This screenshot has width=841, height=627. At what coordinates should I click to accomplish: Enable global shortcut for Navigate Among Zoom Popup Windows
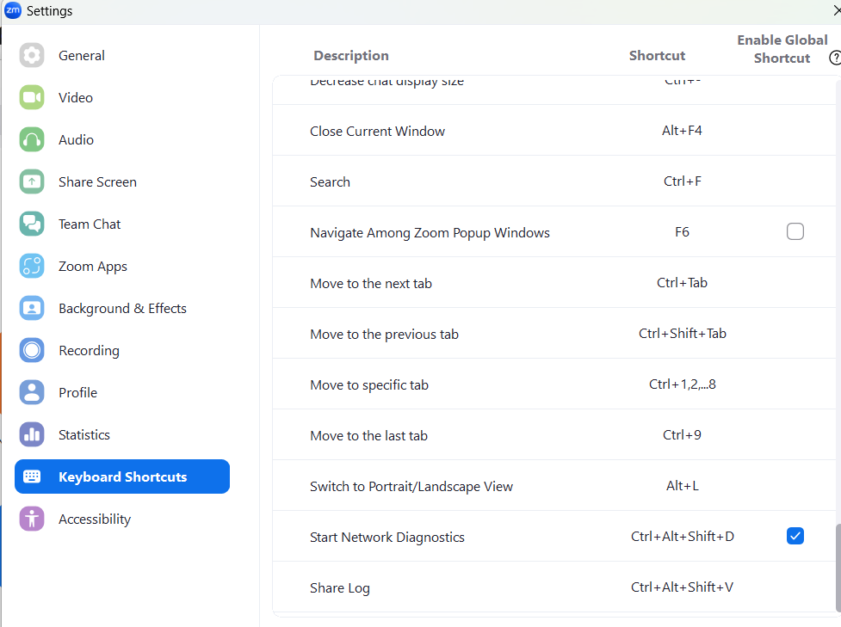click(795, 232)
